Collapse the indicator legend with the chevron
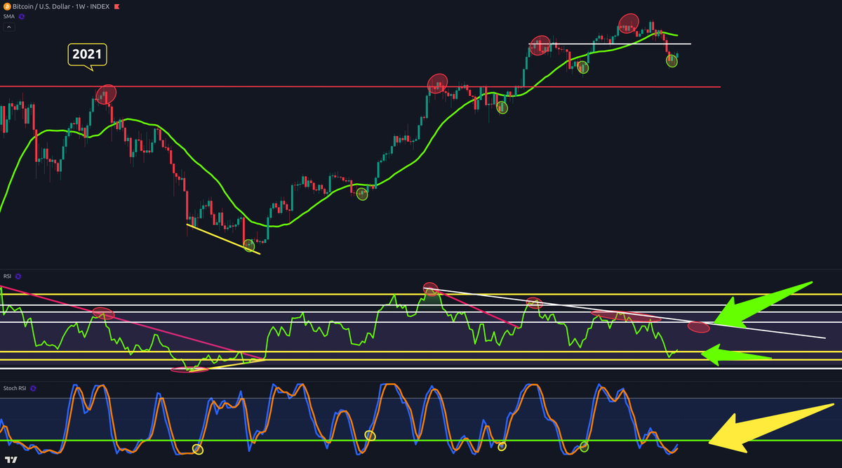This screenshot has height=468, width=842. pos(9,27)
